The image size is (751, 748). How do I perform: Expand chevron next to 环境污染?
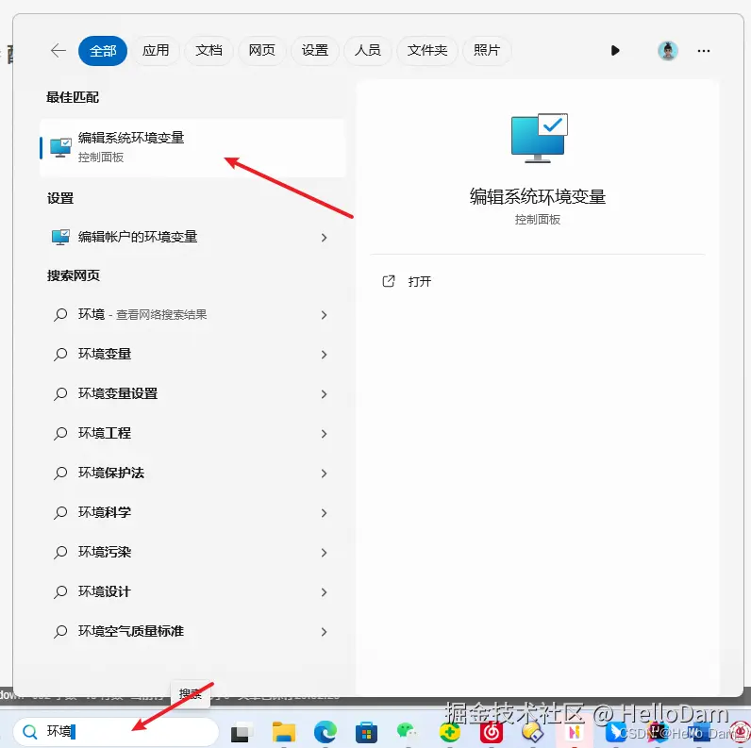coord(325,553)
